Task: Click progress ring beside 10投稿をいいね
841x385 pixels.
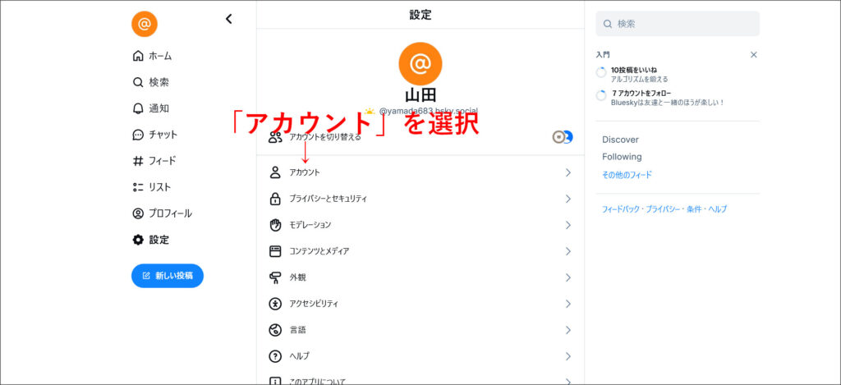Action: [x=601, y=72]
